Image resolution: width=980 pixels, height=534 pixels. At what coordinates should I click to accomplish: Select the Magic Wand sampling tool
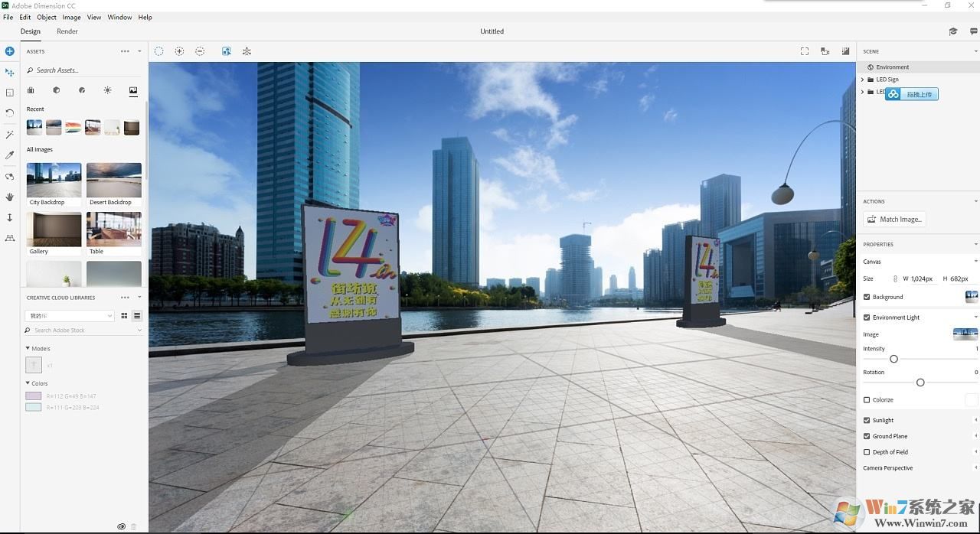click(10, 134)
